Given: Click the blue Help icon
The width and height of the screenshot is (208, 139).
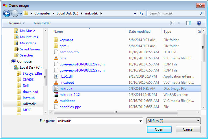Looking at the screenshot, I should coord(199,23).
